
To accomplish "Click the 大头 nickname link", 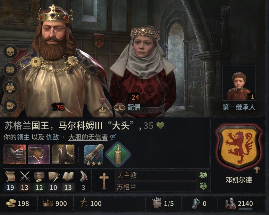I will click(120, 126).
